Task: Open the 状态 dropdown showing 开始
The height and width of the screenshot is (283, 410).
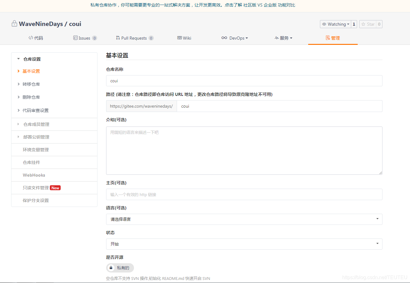Action: (244, 244)
